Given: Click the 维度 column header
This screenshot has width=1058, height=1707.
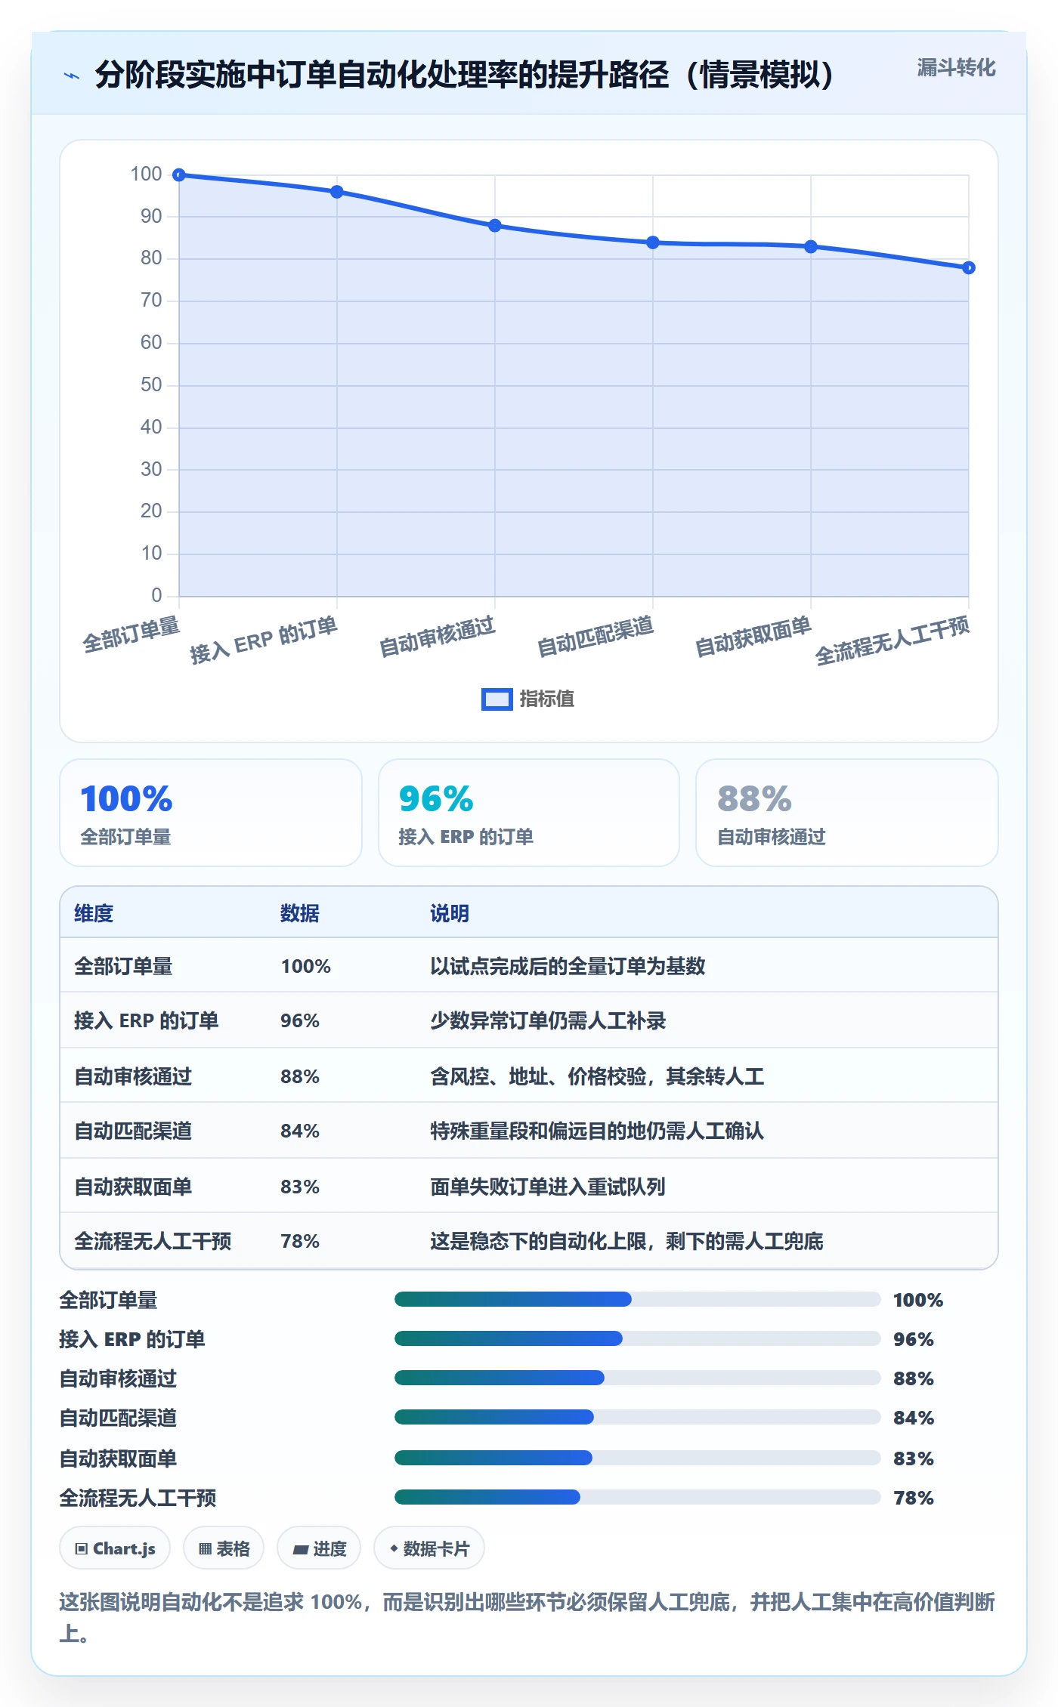Looking at the screenshot, I should click(94, 913).
